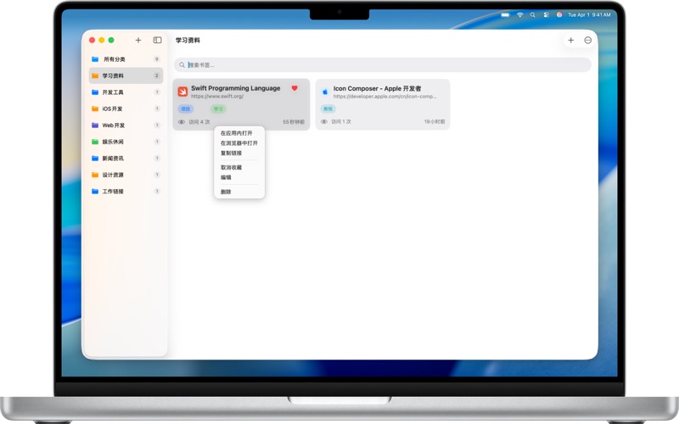The width and height of the screenshot is (679, 424).
Task: Click the plus icon in sidebar header
Action: [x=138, y=40]
